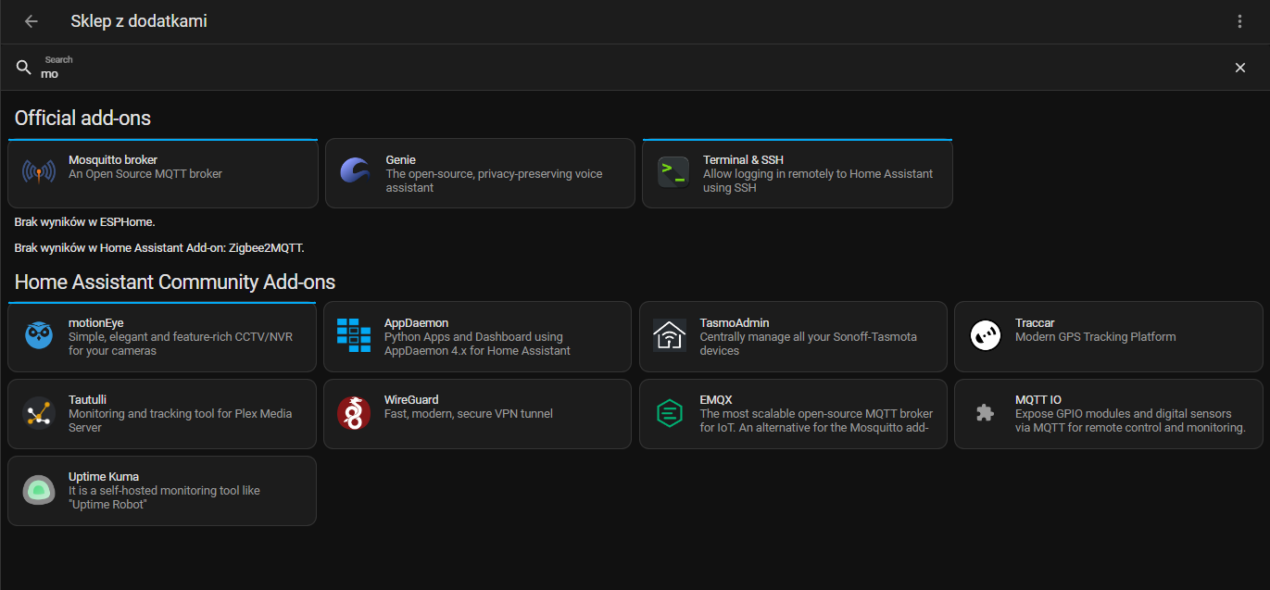Screen dimensions: 1270x590
Task: Open the MQTT IO add-on title
Action: [1038, 400]
